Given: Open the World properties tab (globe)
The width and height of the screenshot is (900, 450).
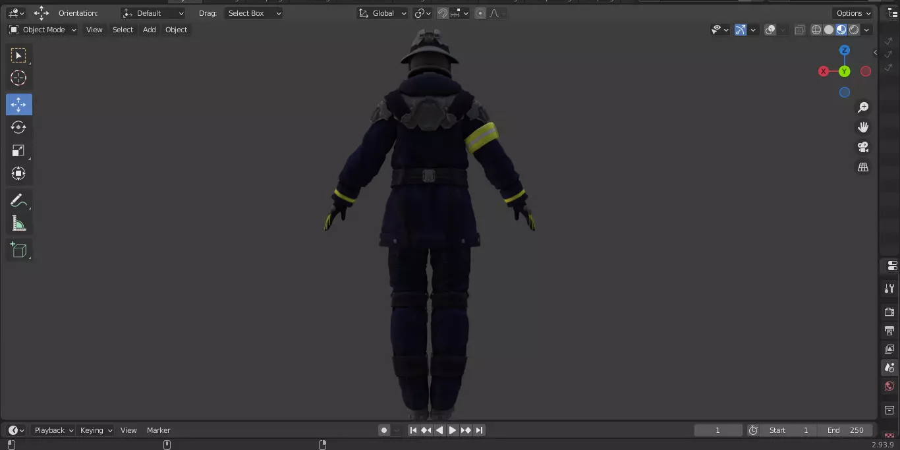Looking at the screenshot, I should (889, 386).
